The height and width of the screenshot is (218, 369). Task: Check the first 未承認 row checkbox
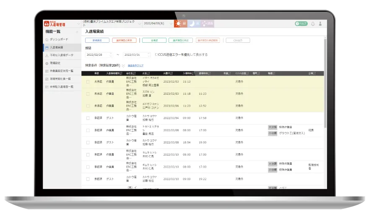(x=88, y=82)
